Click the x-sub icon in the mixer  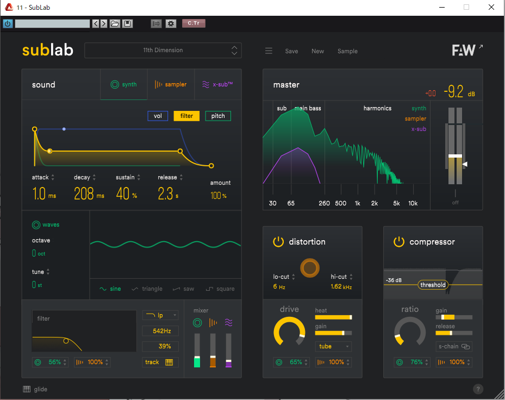[x=229, y=323]
